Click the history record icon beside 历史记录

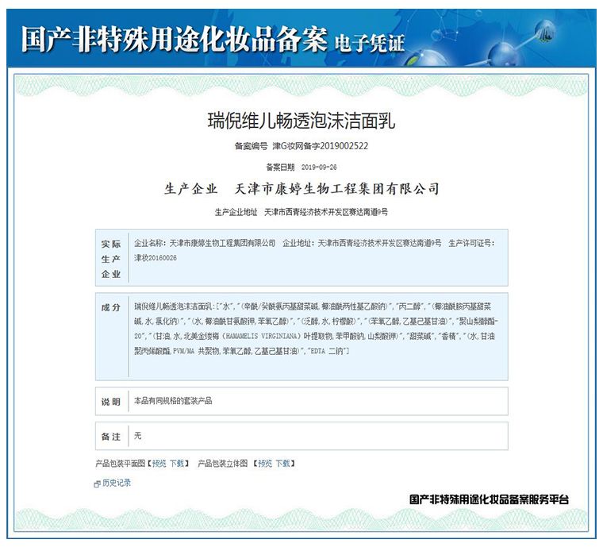[98, 484]
